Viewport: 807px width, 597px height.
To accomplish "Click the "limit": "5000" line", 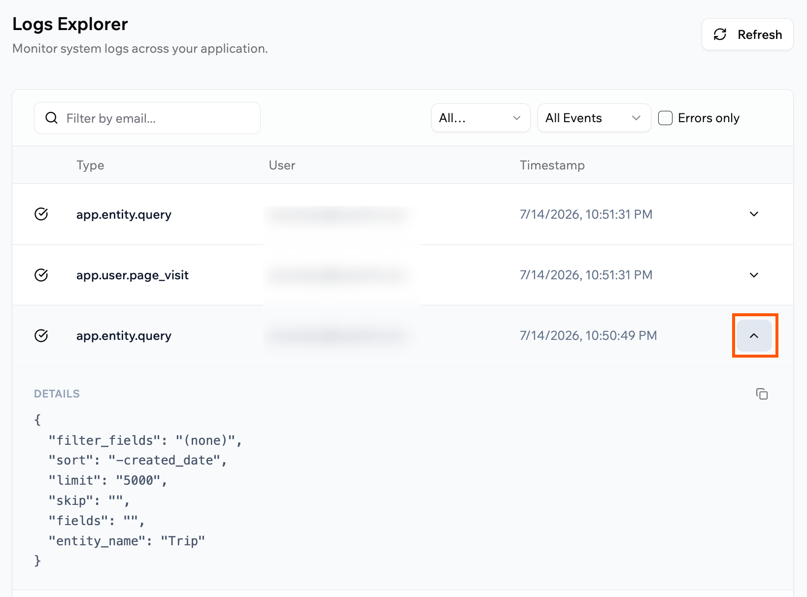I will (108, 480).
